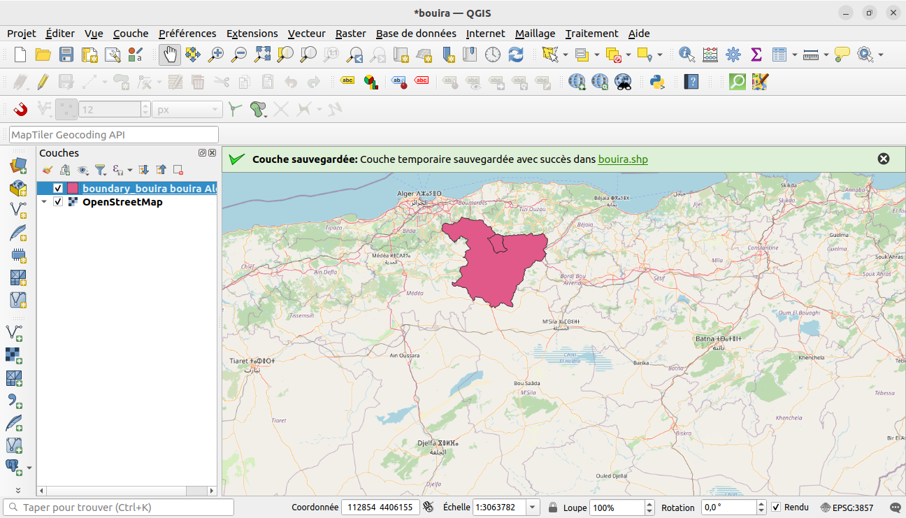This screenshot has height=518, width=906.
Task: Open the scale Échelle dropdown arrow
Action: pos(533,508)
